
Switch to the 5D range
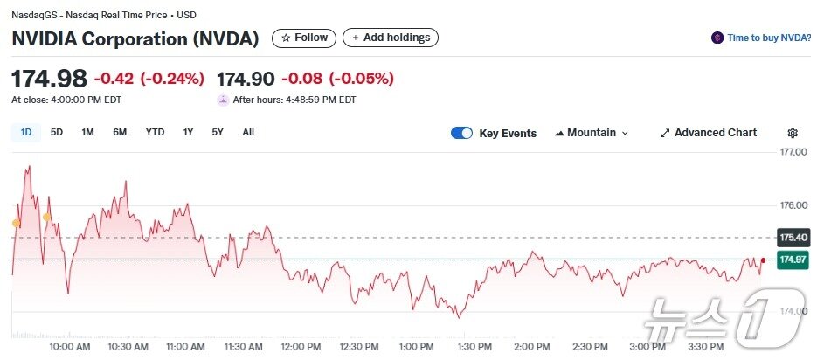(x=57, y=132)
